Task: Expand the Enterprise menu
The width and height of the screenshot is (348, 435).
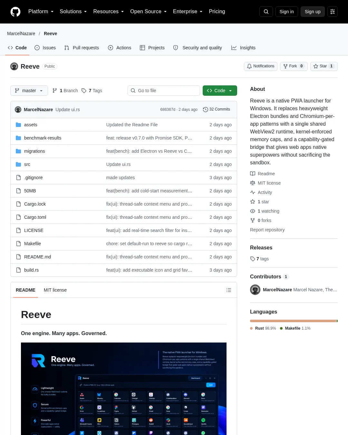Action: pos(188,12)
